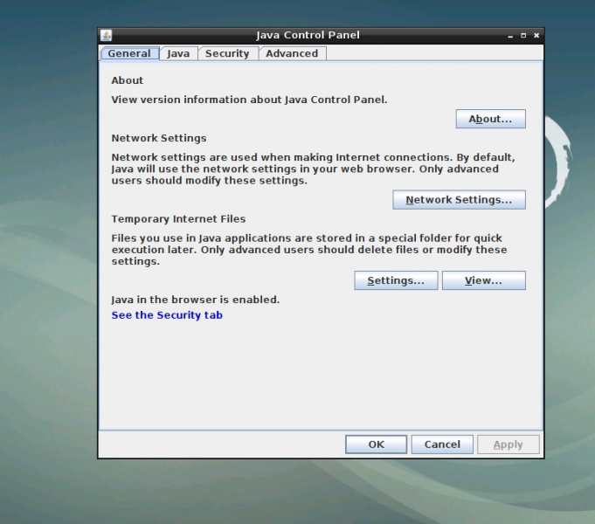Open the Security tab
Image resolution: width=595 pixels, height=524 pixels.
click(x=227, y=53)
